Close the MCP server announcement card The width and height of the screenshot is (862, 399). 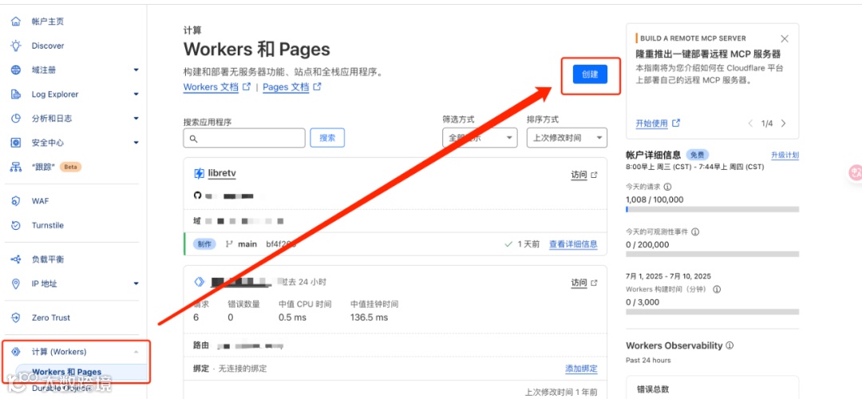[x=785, y=38]
